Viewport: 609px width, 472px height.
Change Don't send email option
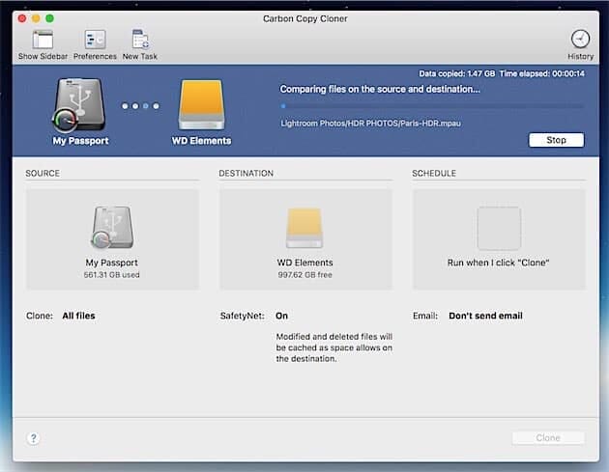[x=485, y=316]
